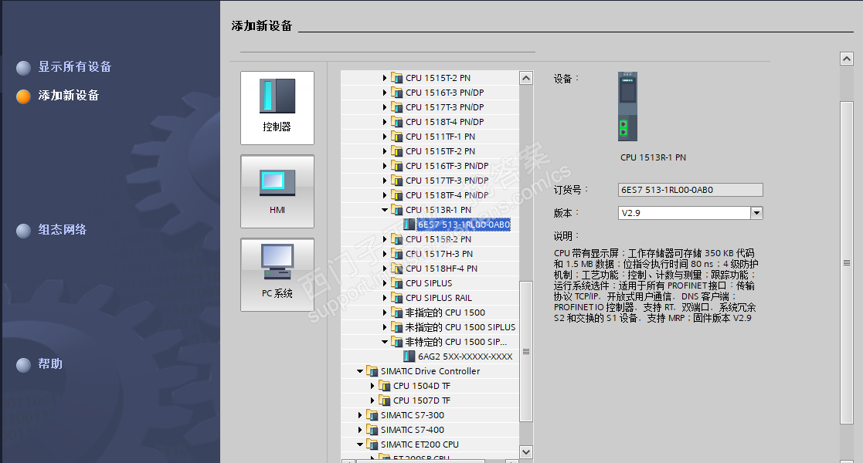Expand the CPU 1504D TF folder
Screen dimensions: 863x463
click(x=372, y=386)
